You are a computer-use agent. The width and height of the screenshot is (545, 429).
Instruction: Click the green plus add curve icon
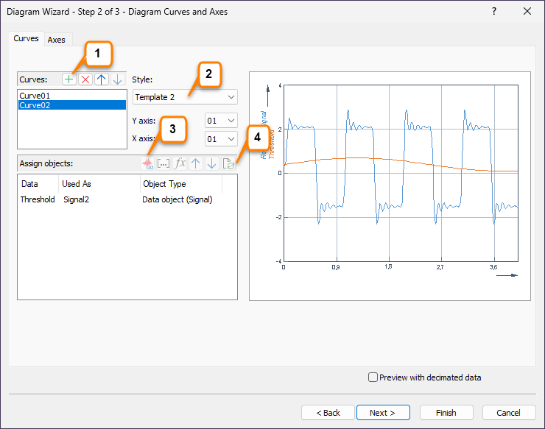point(69,79)
